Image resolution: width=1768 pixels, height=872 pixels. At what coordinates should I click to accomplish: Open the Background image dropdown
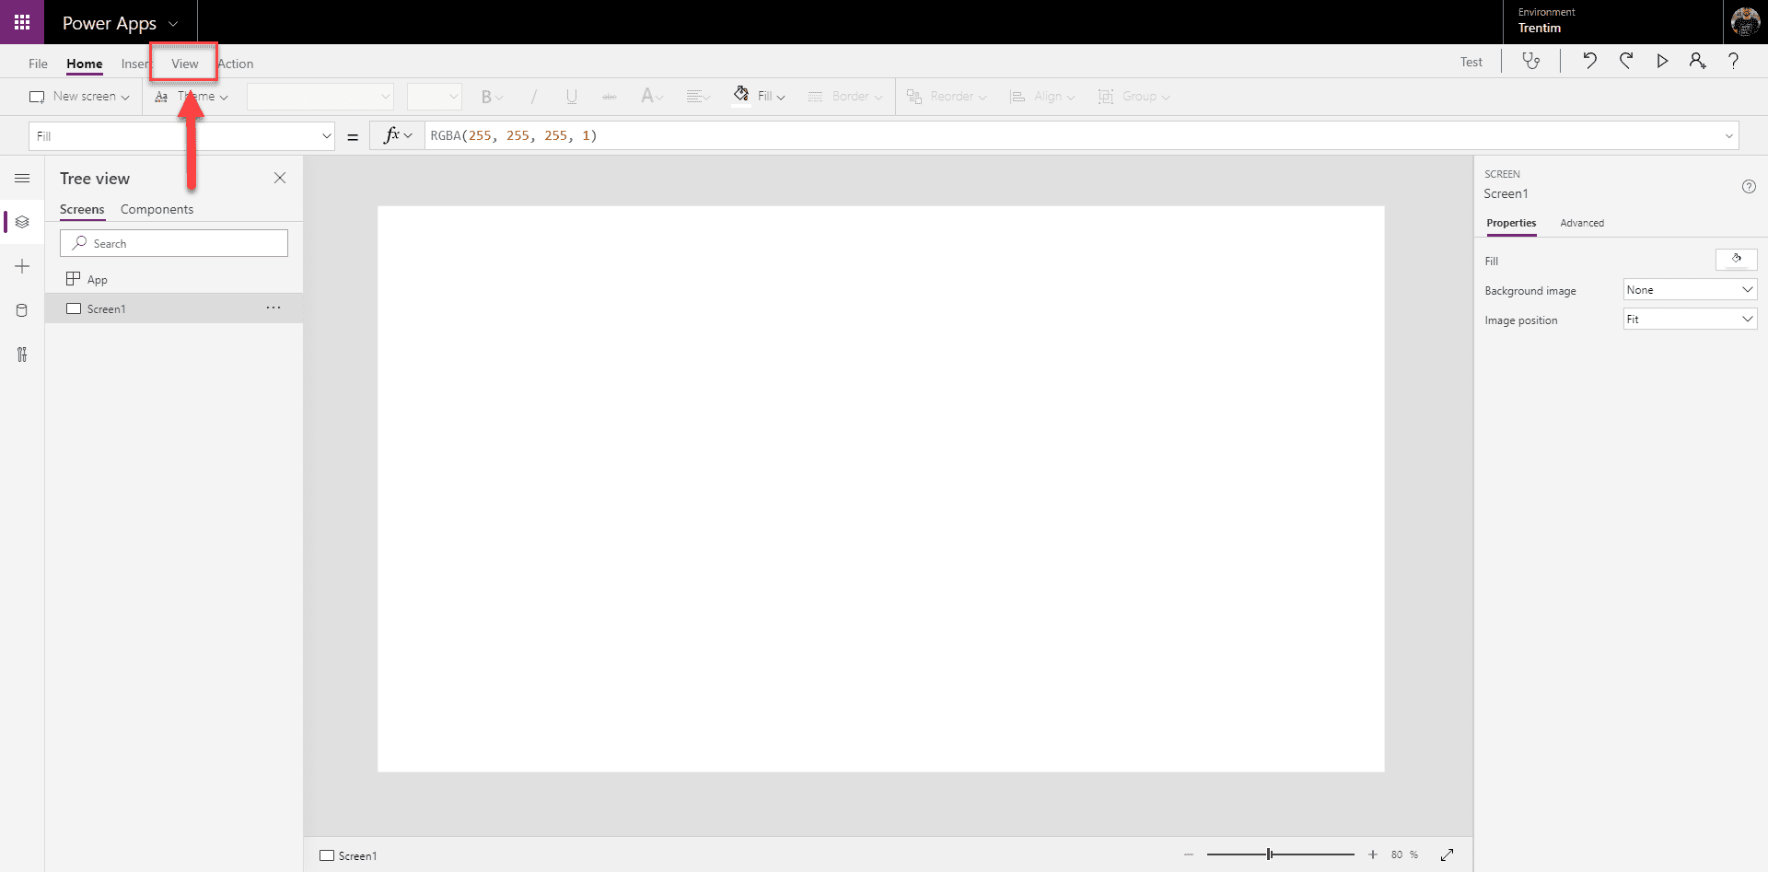click(1689, 289)
